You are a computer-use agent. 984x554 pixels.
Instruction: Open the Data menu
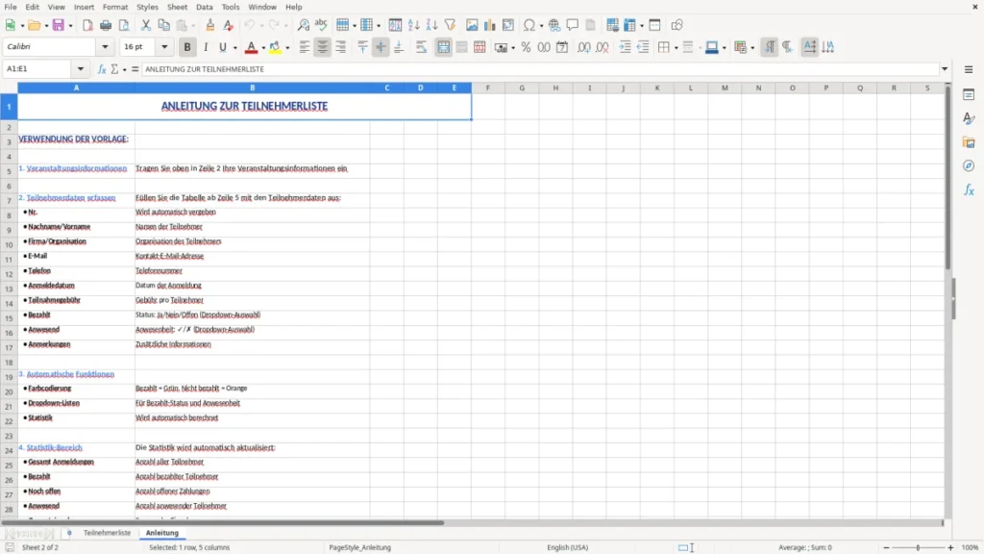(x=204, y=7)
